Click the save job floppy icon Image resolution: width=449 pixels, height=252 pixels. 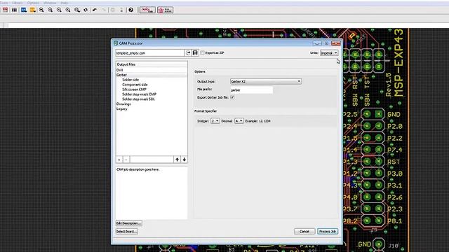click(195, 53)
